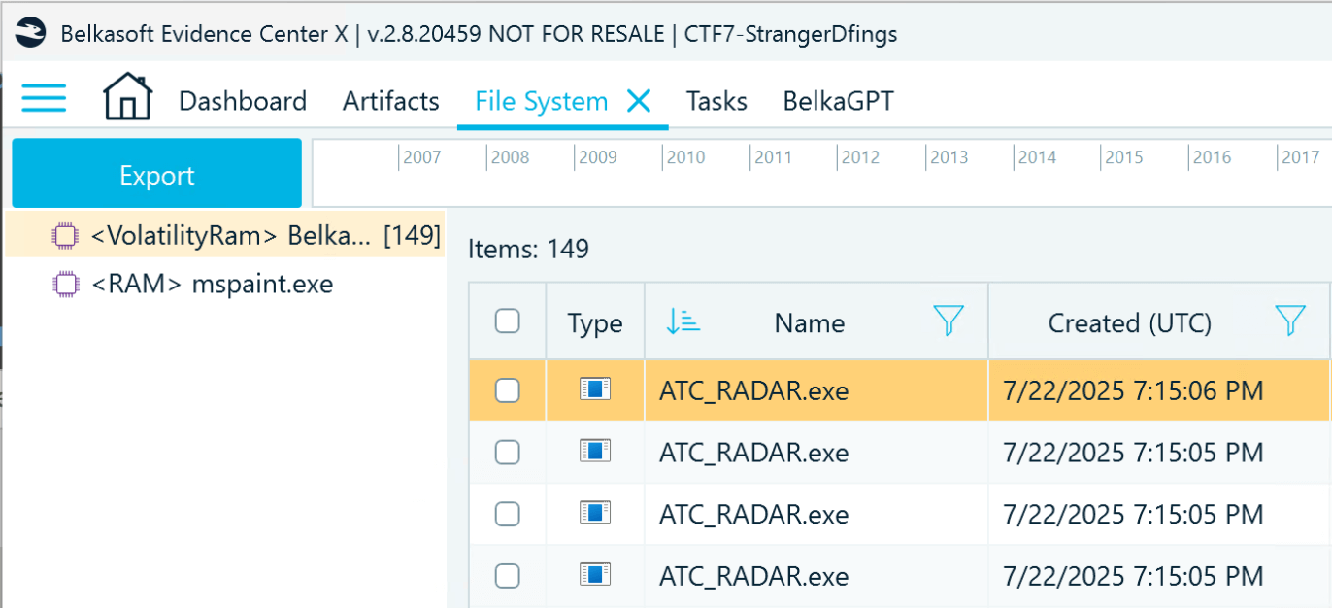
Task: Switch to the Artifacts tab
Action: (x=391, y=101)
